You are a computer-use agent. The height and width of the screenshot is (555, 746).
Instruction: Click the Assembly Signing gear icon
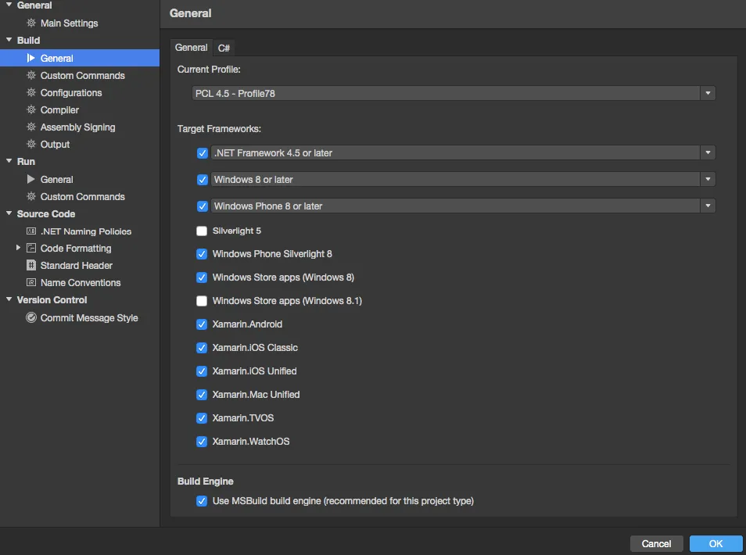(x=31, y=127)
